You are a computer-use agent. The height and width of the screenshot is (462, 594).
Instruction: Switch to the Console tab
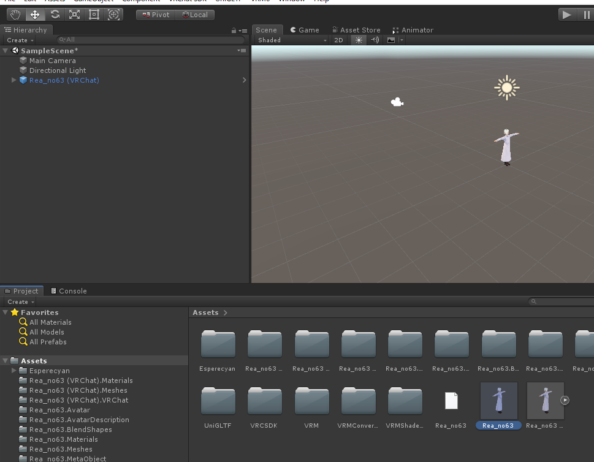click(x=69, y=291)
